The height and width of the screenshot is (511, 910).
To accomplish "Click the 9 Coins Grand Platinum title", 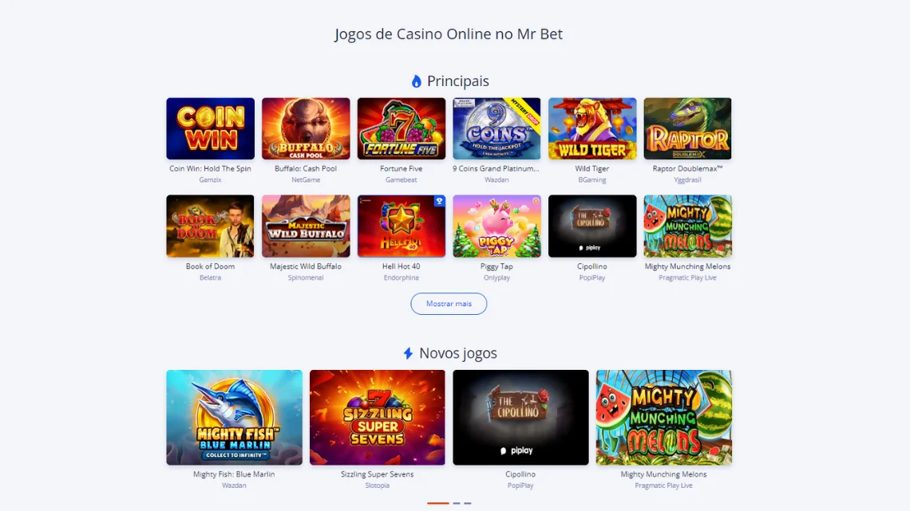I will 497,168.
